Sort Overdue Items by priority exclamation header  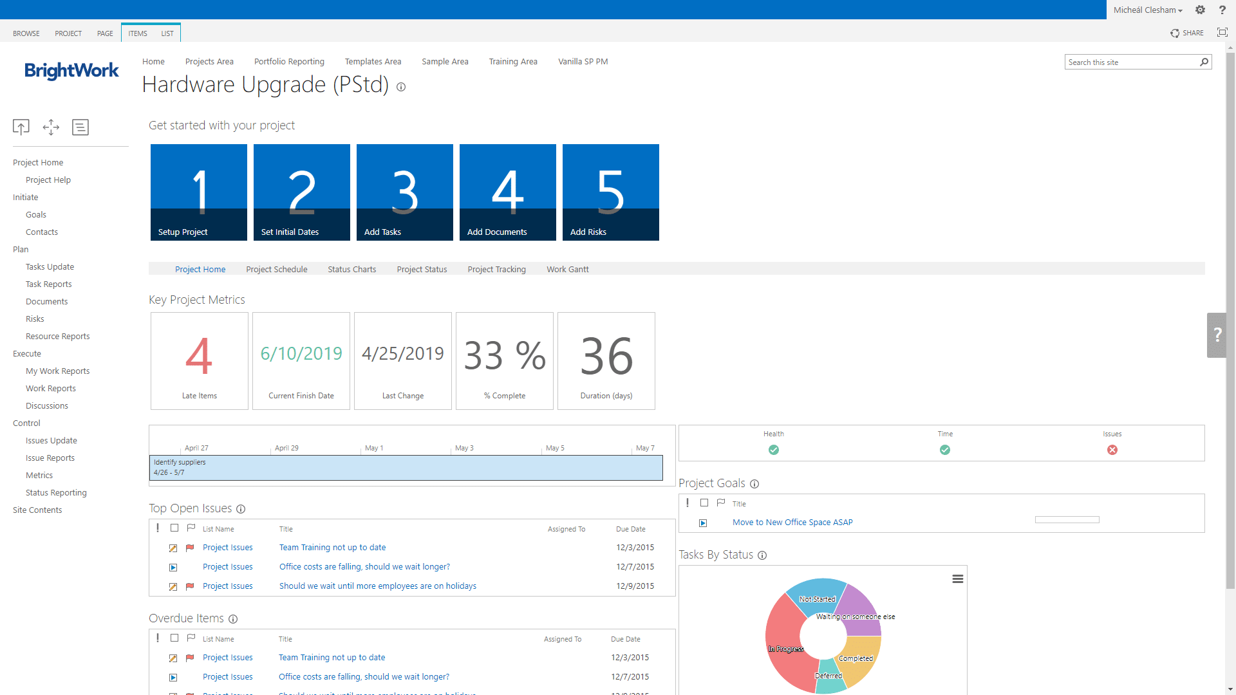[x=158, y=638]
